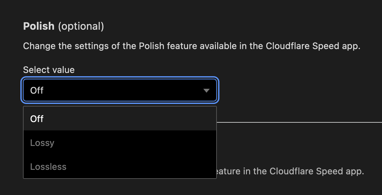Click inside the dropdown options panel
Image resolution: width=382 pixels, height=195 pixels.
tap(120, 143)
